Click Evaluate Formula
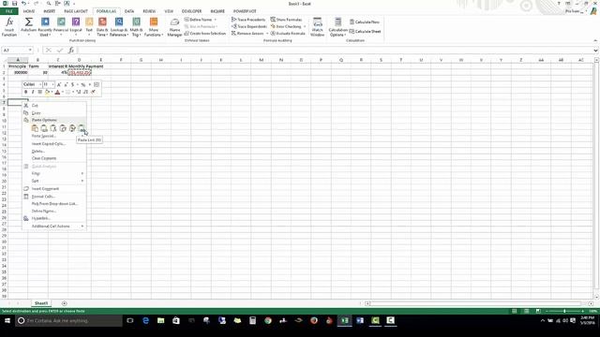 (288, 34)
